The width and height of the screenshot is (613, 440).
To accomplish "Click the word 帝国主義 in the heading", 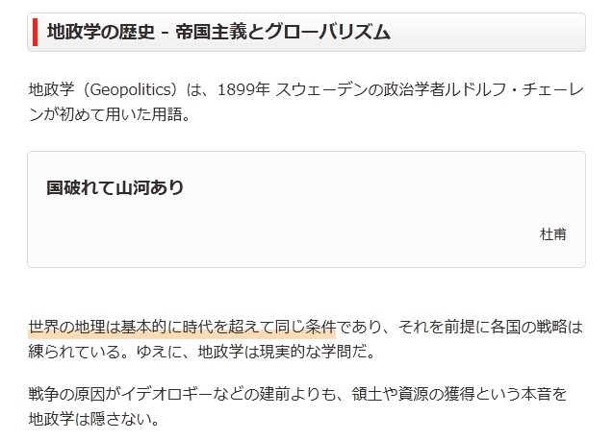I will 207,33.
